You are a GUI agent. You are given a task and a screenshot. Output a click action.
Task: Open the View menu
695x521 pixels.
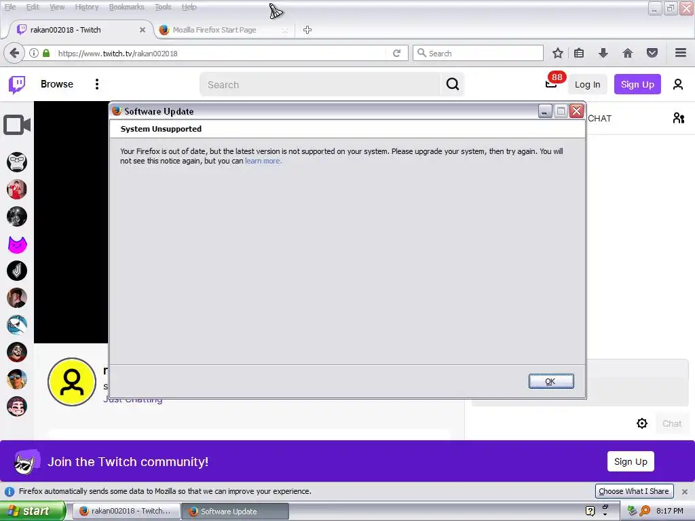coord(57,7)
